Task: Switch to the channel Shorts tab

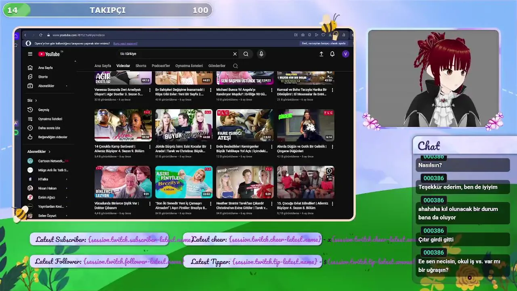Action: [x=141, y=66]
